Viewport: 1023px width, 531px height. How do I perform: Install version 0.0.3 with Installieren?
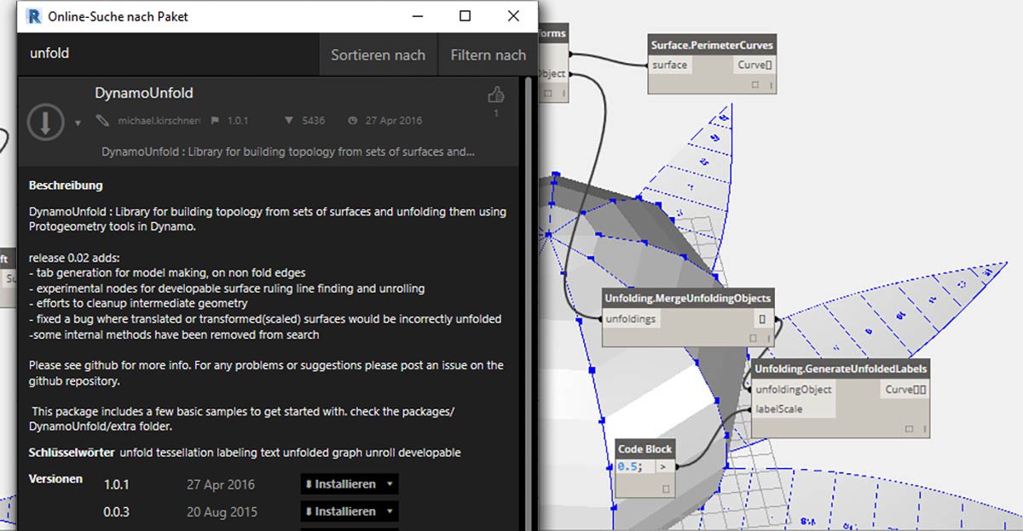coord(341,511)
